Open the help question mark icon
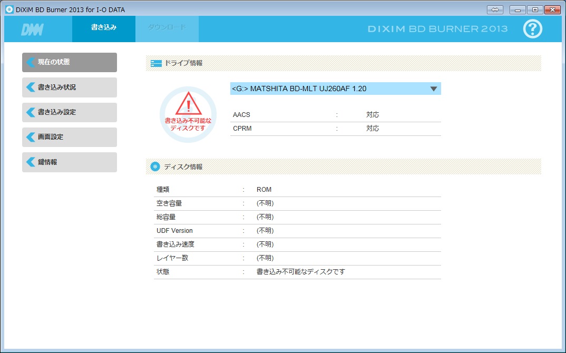566x353 pixels. coord(532,29)
